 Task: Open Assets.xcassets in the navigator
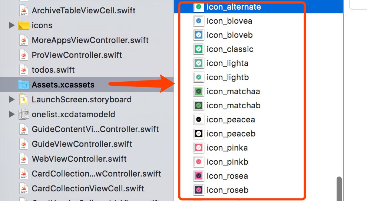pos(63,85)
